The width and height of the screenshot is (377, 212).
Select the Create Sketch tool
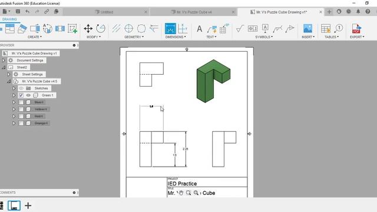(72, 28)
